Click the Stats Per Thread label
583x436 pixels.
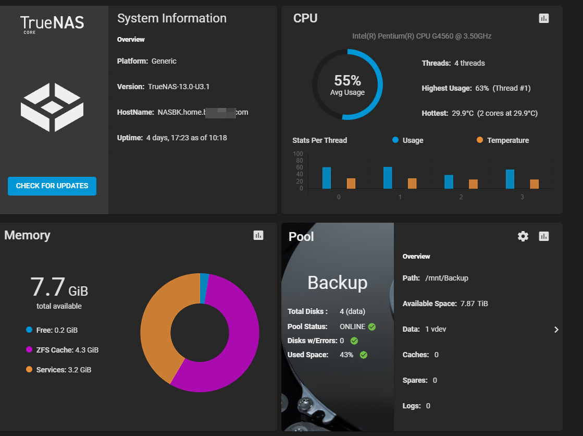click(319, 140)
